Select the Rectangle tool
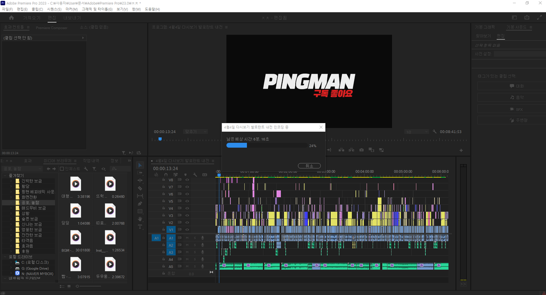The width and height of the screenshot is (546, 295). (140, 211)
